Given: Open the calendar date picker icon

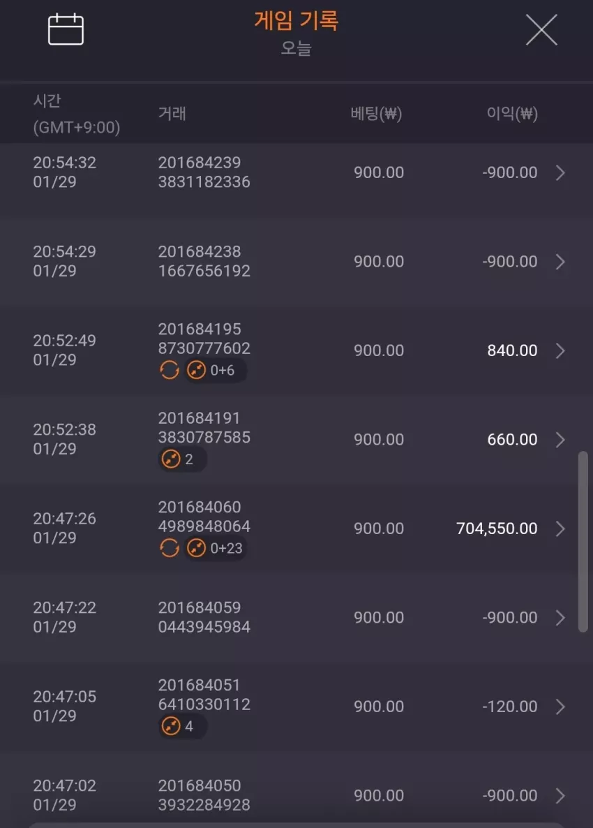Looking at the screenshot, I should 66,29.
